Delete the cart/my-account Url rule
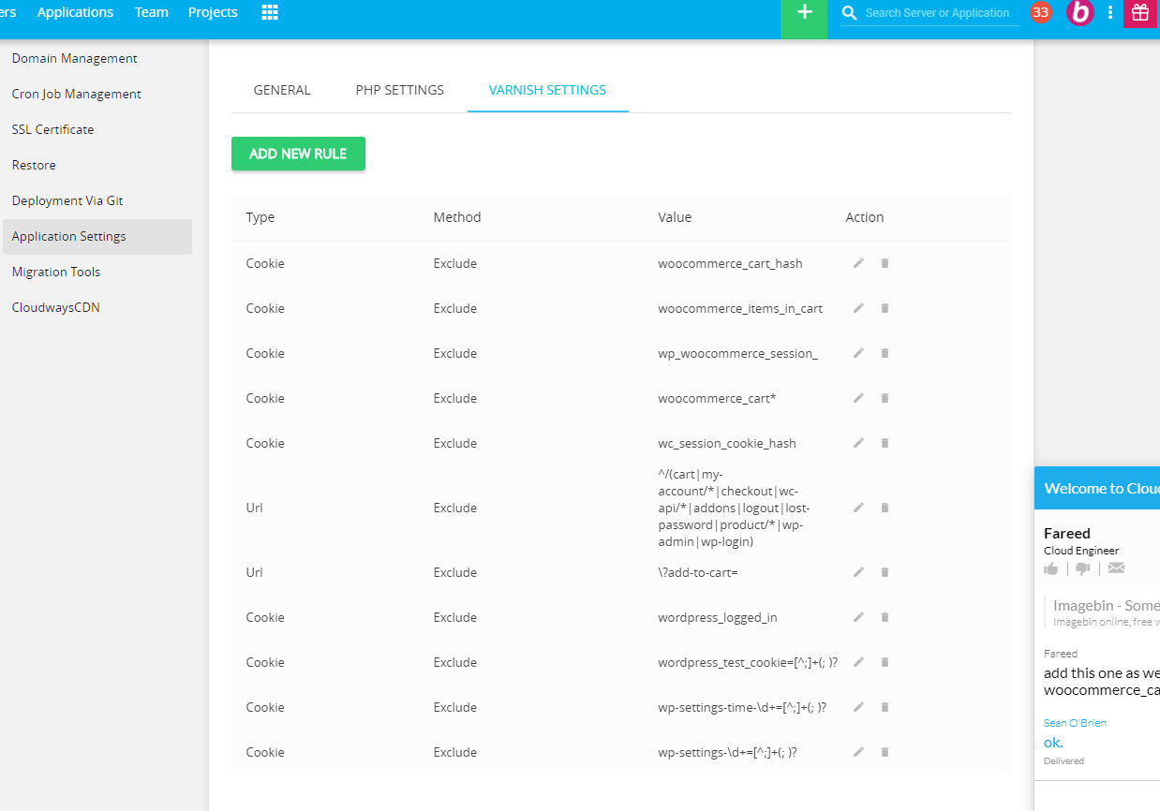1160x811 pixels. pyautogui.click(x=885, y=508)
